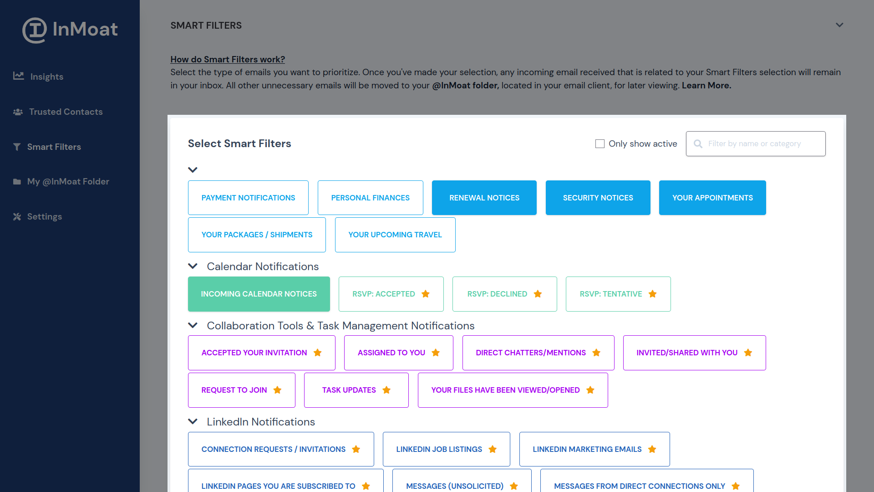Click the InMoat logo
The width and height of the screenshot is (874, 492).
point(70,30)
